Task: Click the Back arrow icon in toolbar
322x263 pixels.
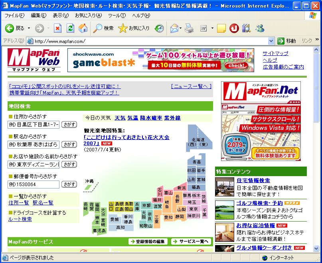Action: click(x=10, y=28)
